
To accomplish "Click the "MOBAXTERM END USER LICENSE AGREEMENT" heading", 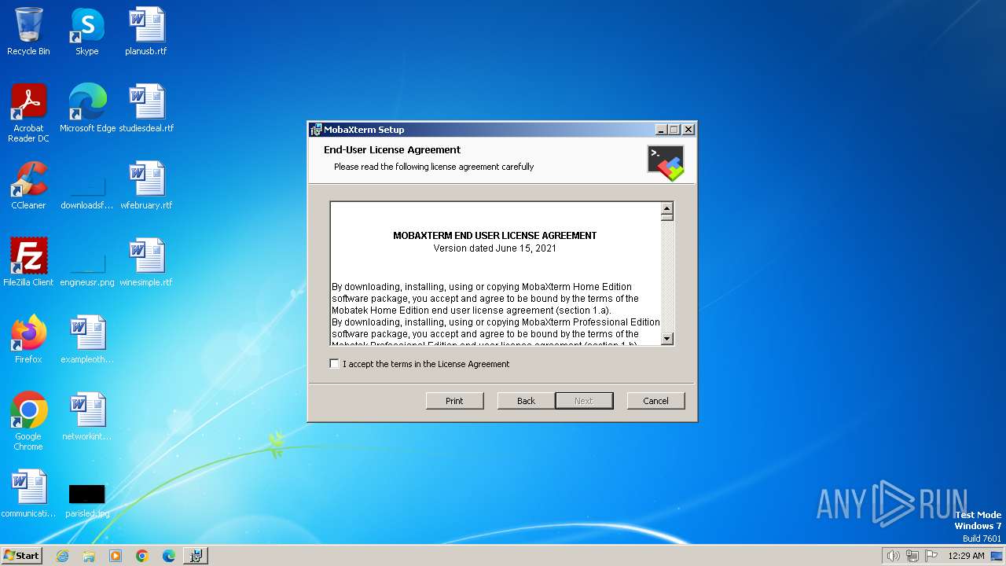I will [495, 236].
